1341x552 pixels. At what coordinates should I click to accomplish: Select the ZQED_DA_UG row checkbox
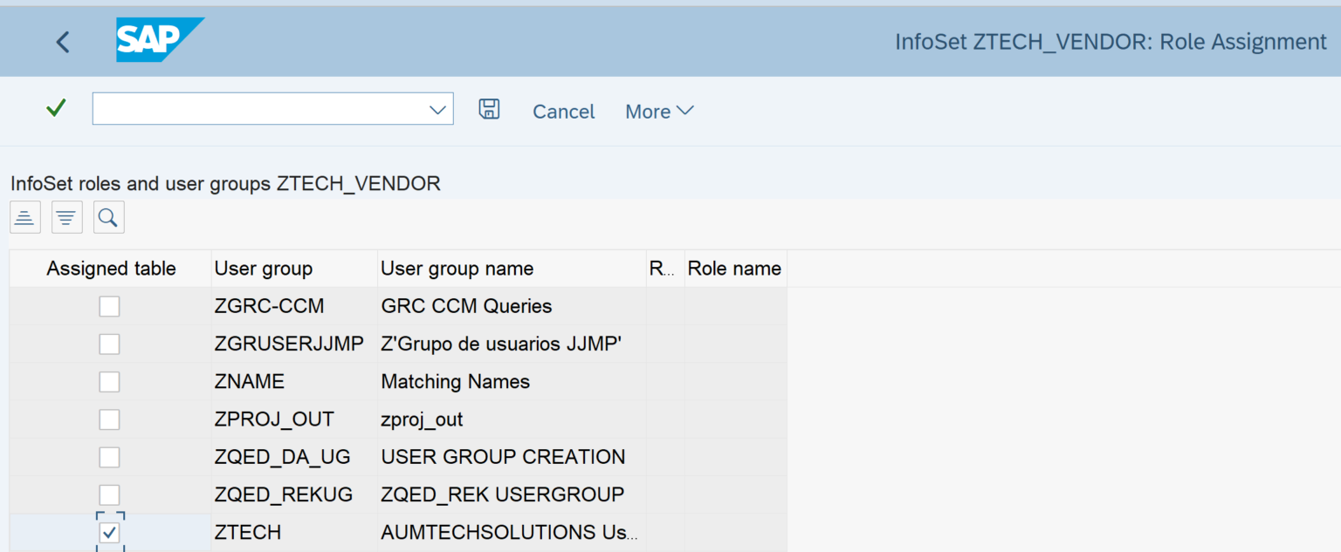click(x=109, y=456)
